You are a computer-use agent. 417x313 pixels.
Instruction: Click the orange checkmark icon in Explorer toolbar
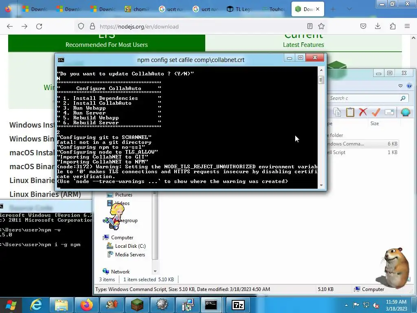376,112
